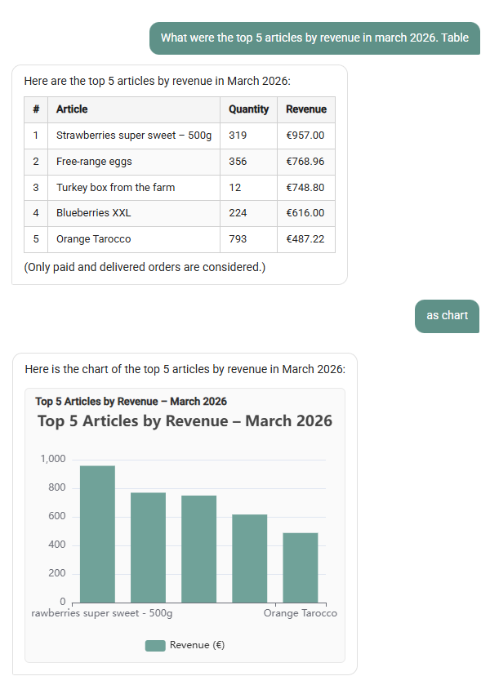
Task: Select the '#' column header
Action: pyautogui.click(x=36, y=109)
